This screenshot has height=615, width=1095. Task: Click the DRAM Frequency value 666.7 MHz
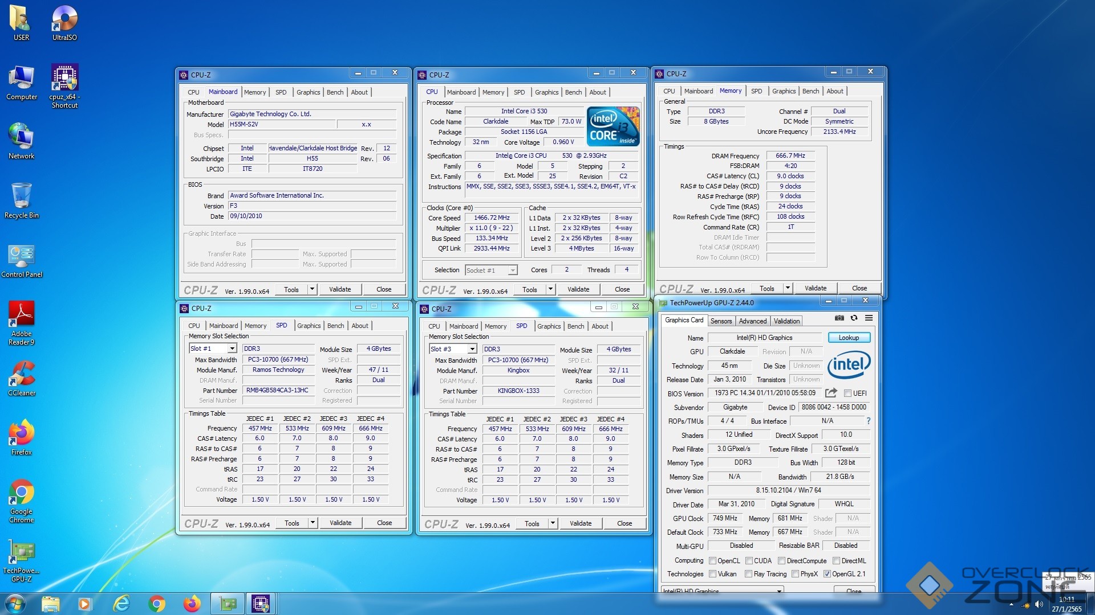(790, 155)
